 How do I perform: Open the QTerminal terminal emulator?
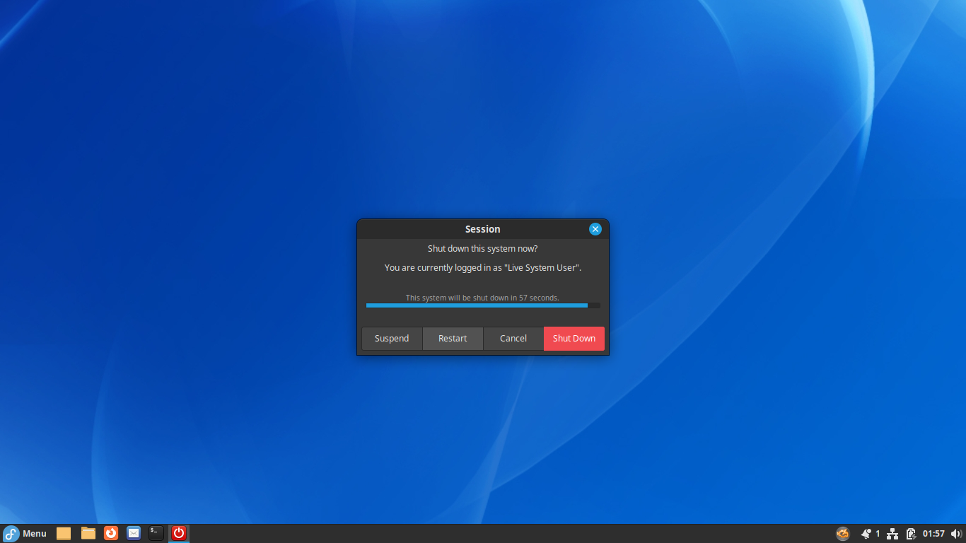[x=156, y=533]
